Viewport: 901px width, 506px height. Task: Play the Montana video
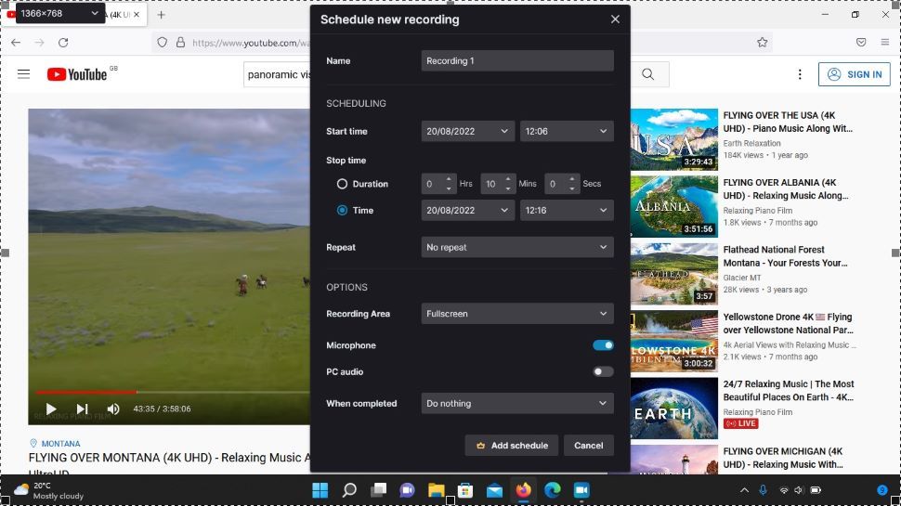click(x=51, y=409)
